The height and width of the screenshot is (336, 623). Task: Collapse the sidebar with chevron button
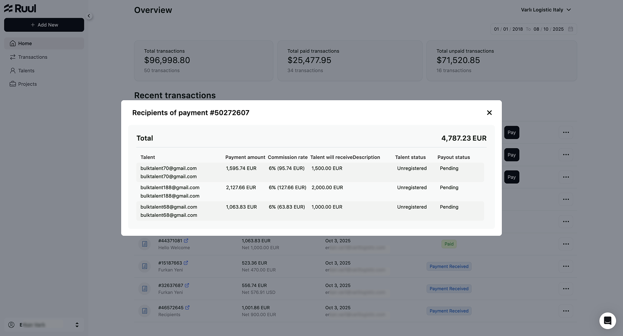(89, 16)
